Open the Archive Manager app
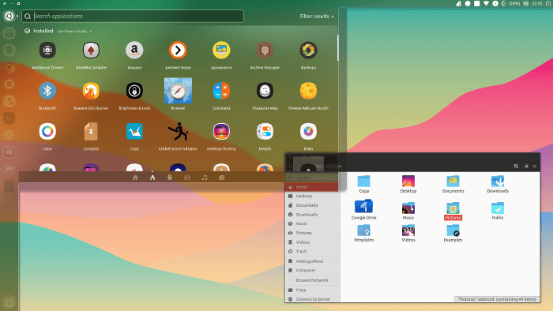The image size is (553, 311). (265, 51)
